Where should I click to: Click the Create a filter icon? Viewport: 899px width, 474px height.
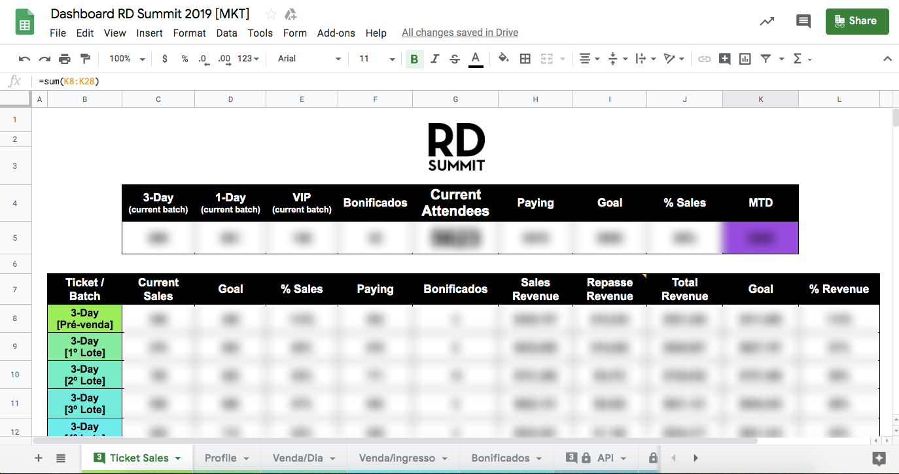click(766, 59)
